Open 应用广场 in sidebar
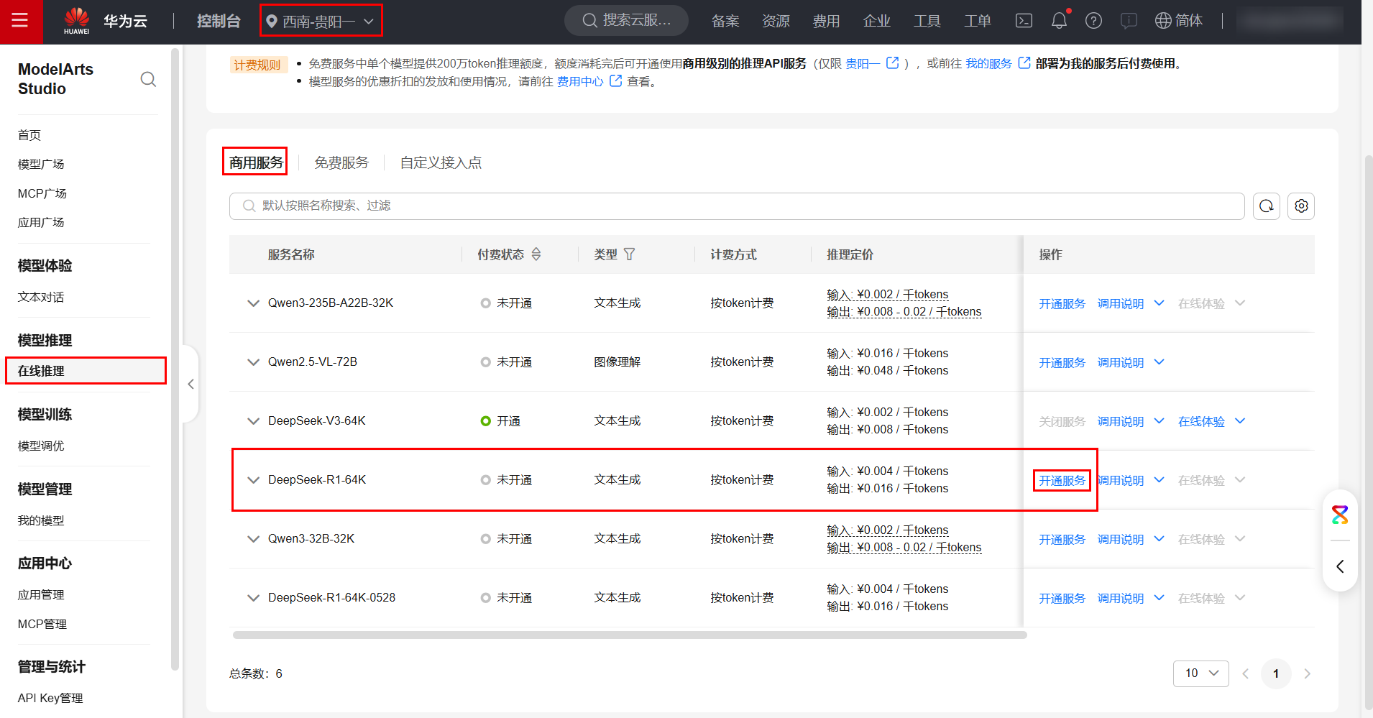 coord(41,222)
